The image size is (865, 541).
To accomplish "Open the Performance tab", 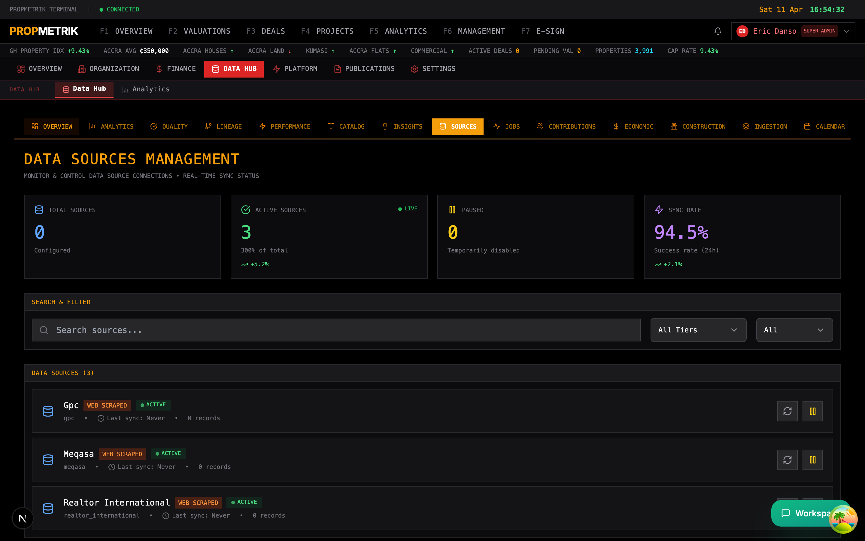I will [x=284, y=127].
